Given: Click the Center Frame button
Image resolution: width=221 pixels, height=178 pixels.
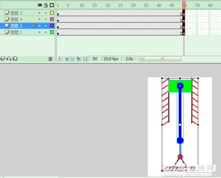Looking at the screenshot, I should tap(60, 59).
